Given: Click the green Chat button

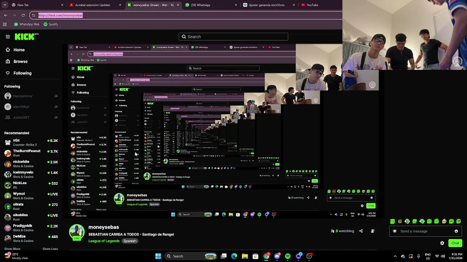Looking at the screenshot, I should (x=455, y=243).
